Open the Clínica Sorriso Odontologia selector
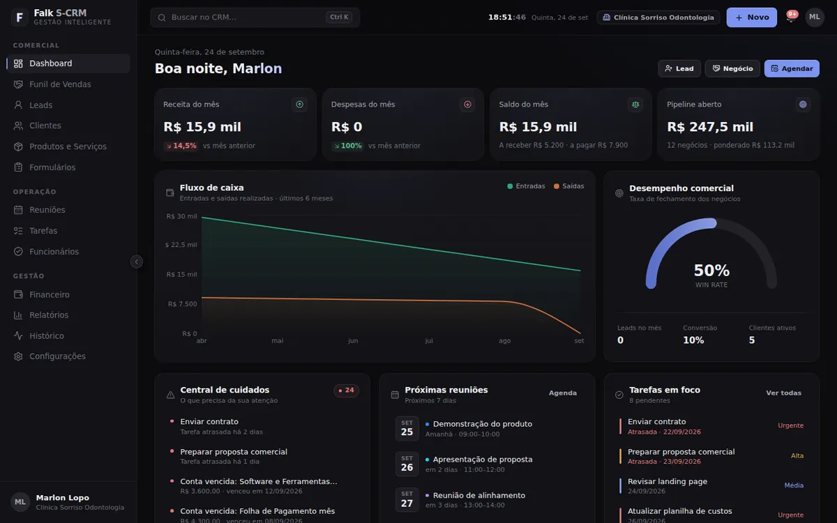The image size is (837, 523). 658,17
